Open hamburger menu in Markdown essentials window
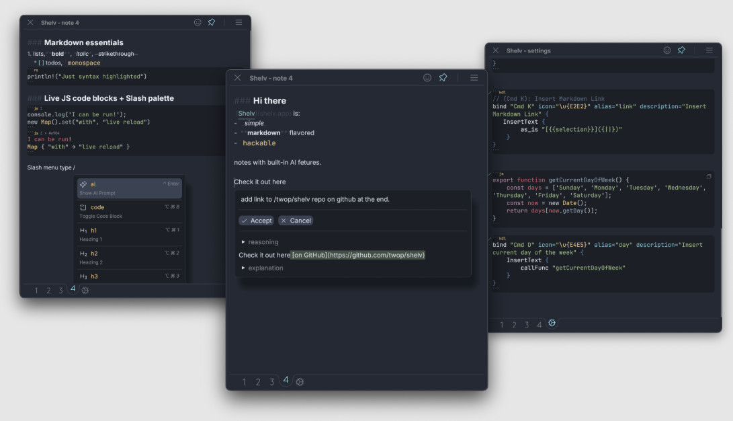733x421 pixels. coord(239,22)
